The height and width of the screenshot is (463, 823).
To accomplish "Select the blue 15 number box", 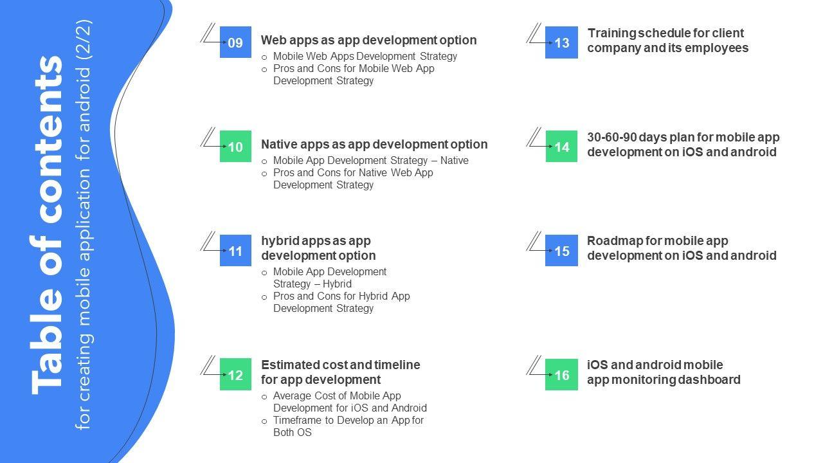I will click(x=561, y=251).
